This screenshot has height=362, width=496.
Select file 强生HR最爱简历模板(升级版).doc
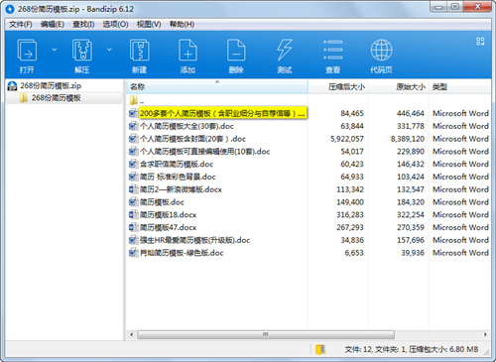(194, 240)
